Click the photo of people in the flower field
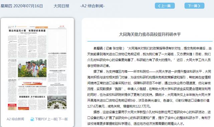The image size is (214, 127). (x=32, y=68)
